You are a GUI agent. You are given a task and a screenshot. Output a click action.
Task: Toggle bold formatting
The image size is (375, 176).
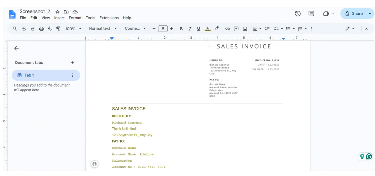click(x=181, y=29)
